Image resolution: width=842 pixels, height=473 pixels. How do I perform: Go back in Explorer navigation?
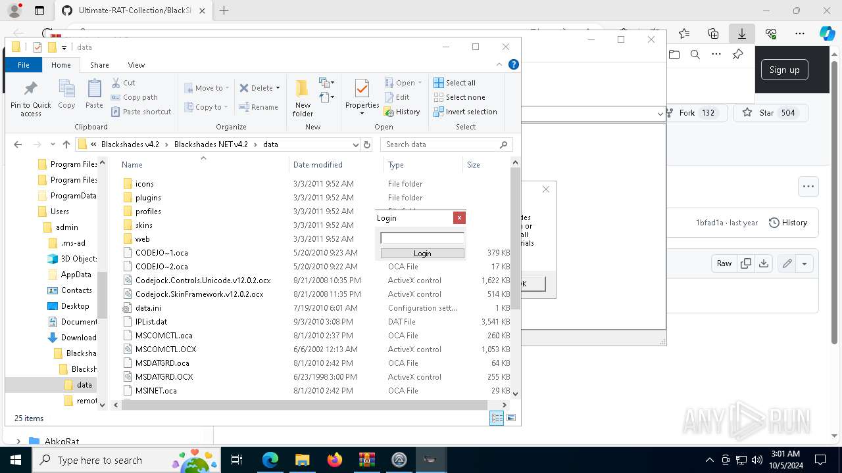[x=18, y=145]
